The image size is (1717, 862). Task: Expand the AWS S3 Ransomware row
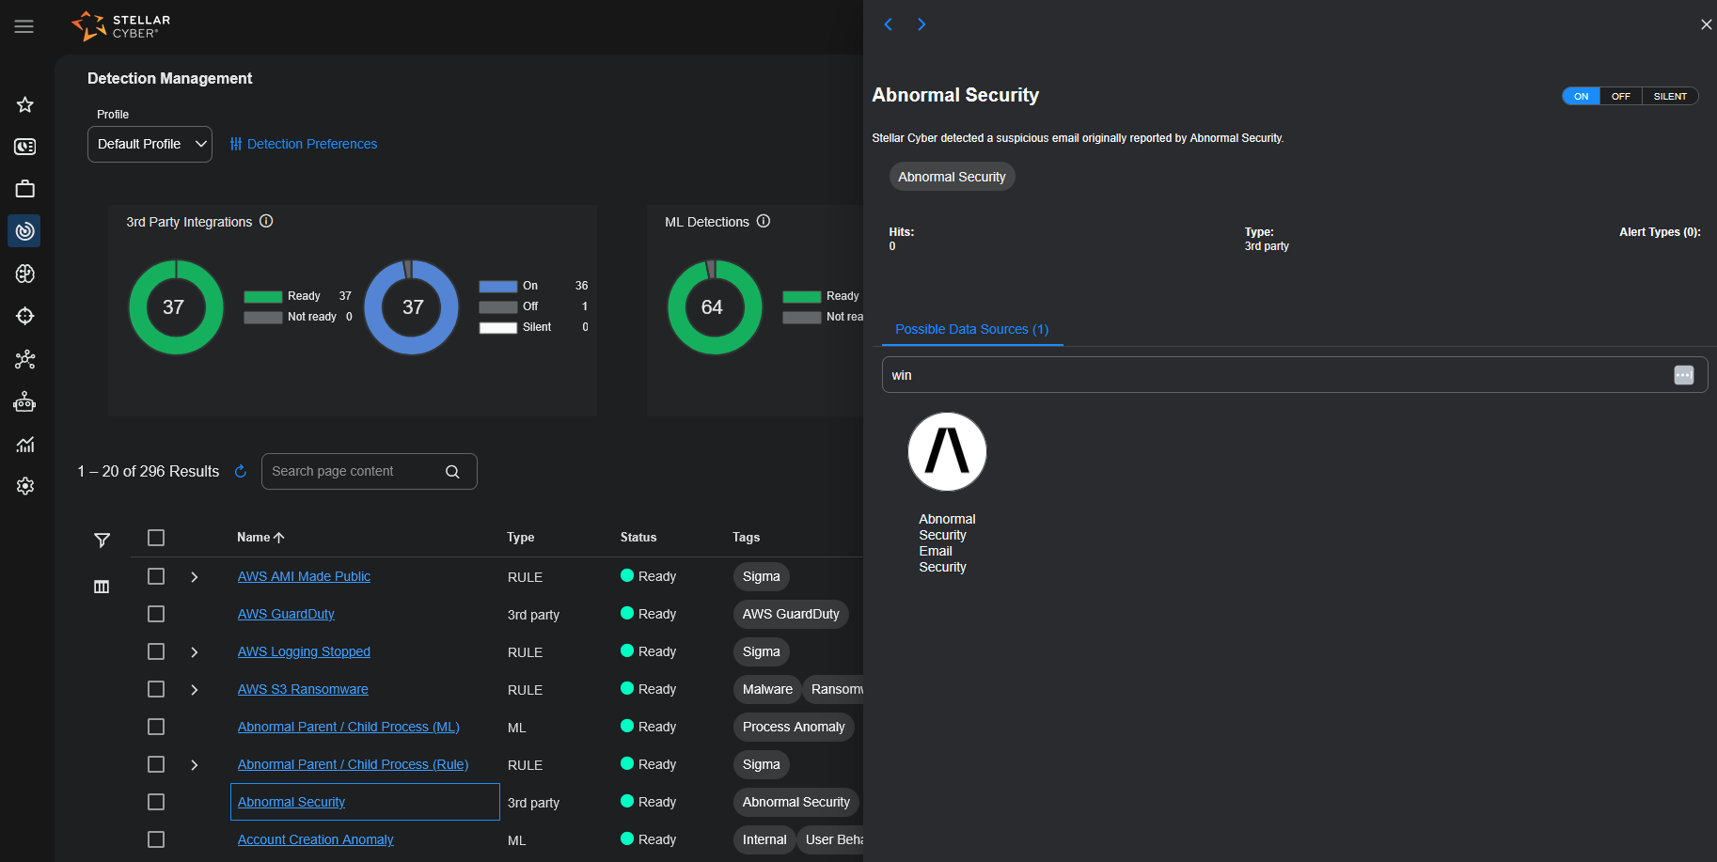point(195,689)
